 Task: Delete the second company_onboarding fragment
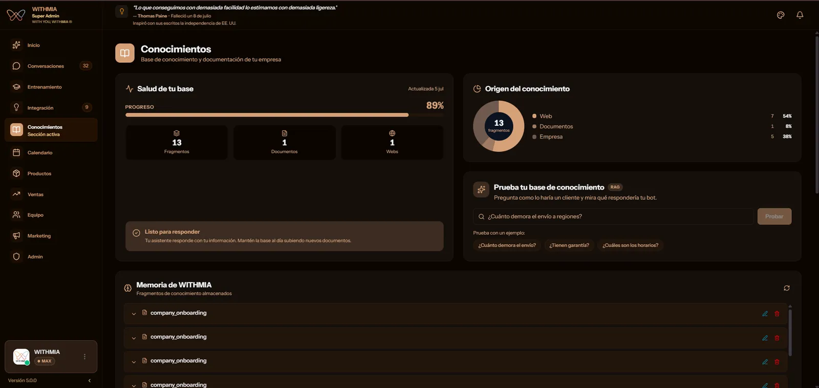click(x=777, y=338)
